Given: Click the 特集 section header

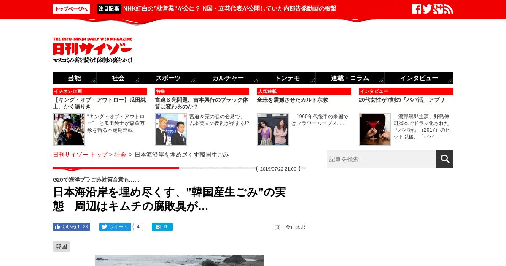Looking at the screenshot, I should point(202,91).
